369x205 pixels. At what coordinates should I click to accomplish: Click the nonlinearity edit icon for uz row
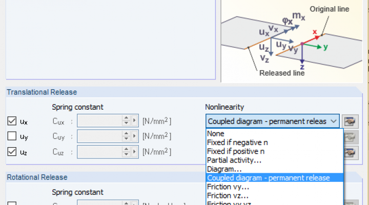[x=351, y=152]
